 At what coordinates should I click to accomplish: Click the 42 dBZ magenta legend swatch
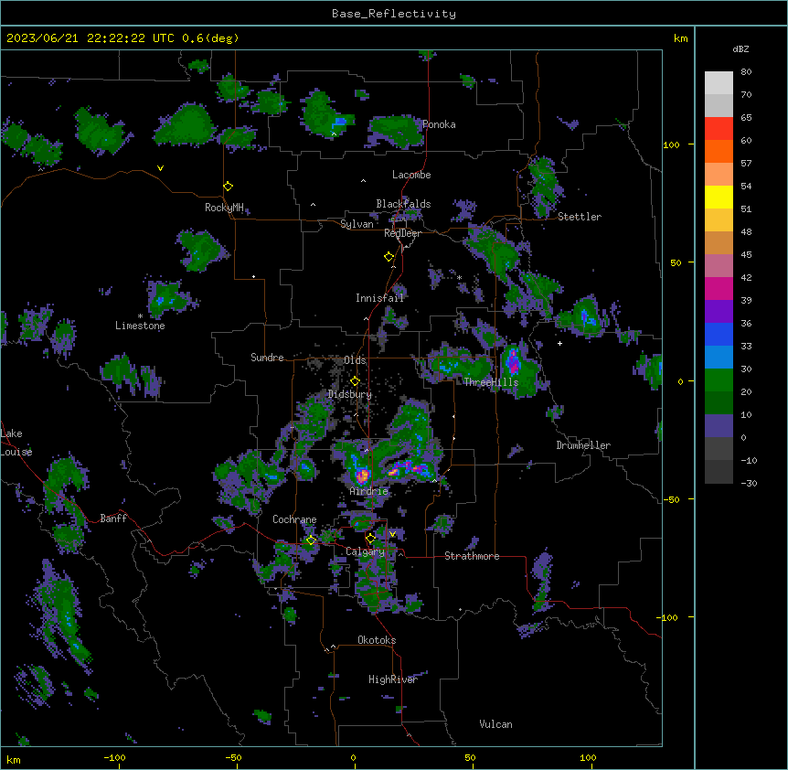719,288
